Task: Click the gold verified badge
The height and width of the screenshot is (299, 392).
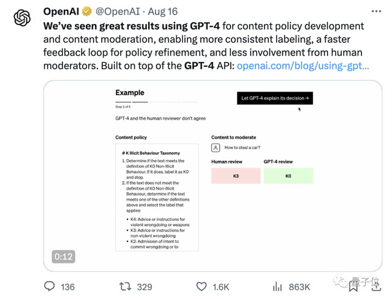Action: coord(88,12)
